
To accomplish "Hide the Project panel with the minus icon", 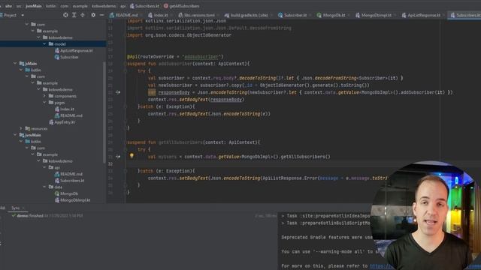I will tap(101, 15).
